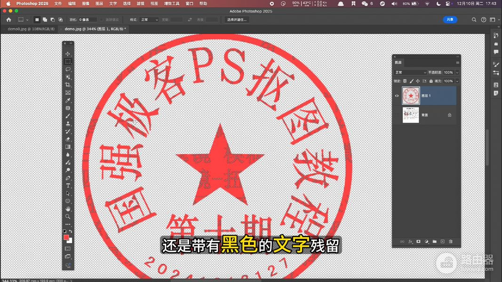The image size is (502, 282).
Task: Open the Edit Toolbar three-dots button
Action: pyautogui.click(x=68, y=224)
